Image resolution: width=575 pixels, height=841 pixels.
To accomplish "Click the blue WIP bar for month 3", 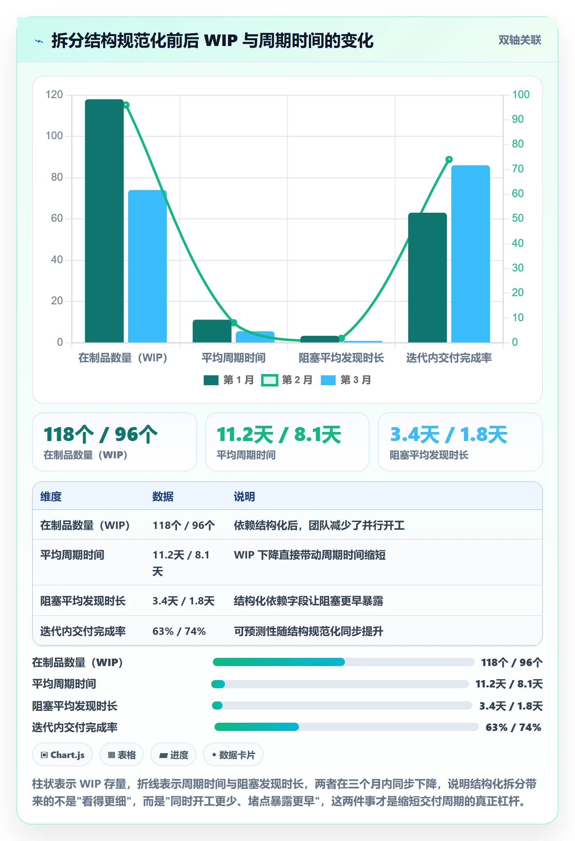I will pyautogui.click(x=147, y=266).
